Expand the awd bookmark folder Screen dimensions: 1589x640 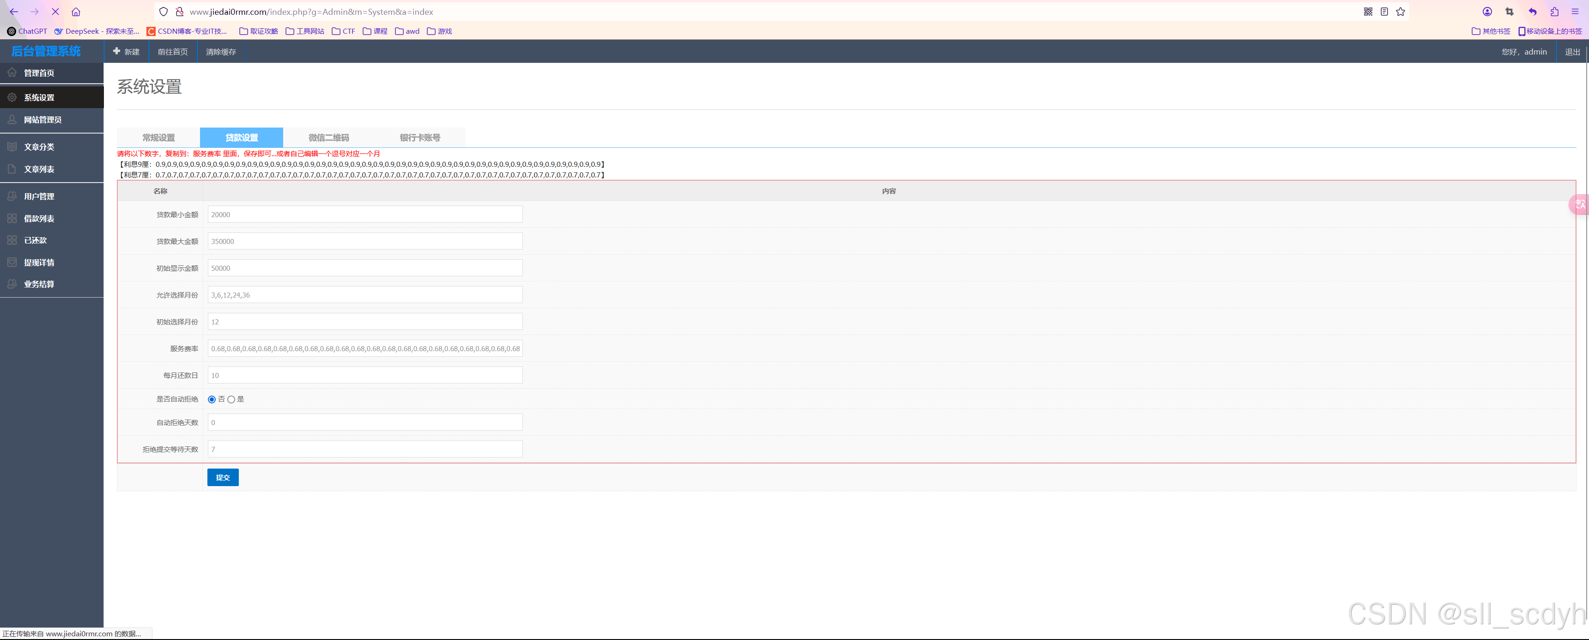tap(407, 31)
